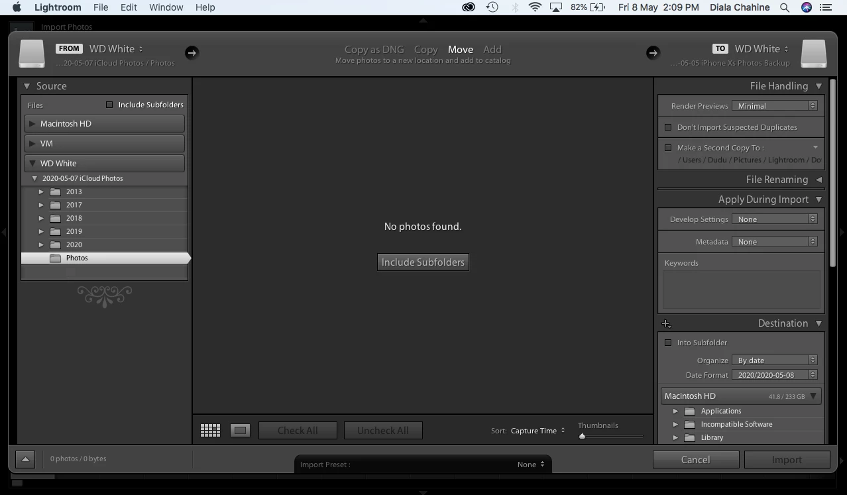Enable Include Subfolders checkbox in Source
Viewport: 847px width, 495px height.
coord(109,105)
